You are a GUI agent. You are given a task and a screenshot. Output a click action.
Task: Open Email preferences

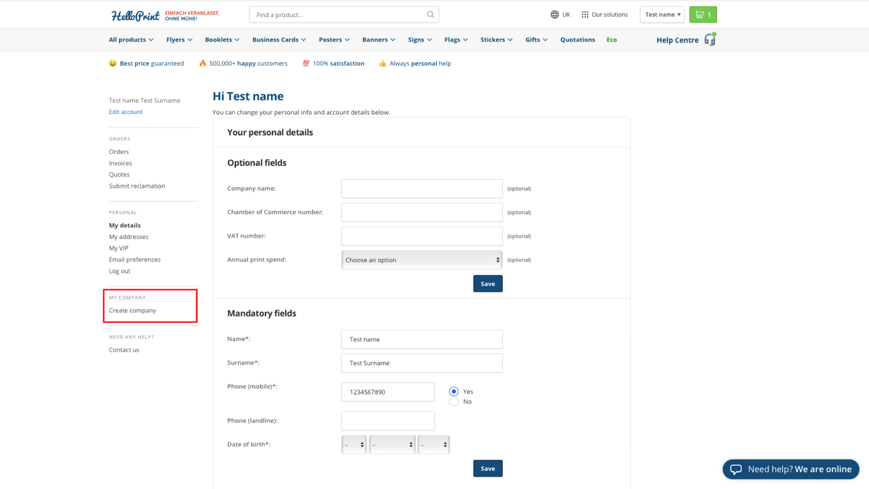(x=135, y=260)
